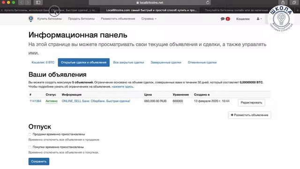The height and width of the screenshot is (169, 300).
Task: Open a new tab with plus icon
Action: (x=298, y=10)
